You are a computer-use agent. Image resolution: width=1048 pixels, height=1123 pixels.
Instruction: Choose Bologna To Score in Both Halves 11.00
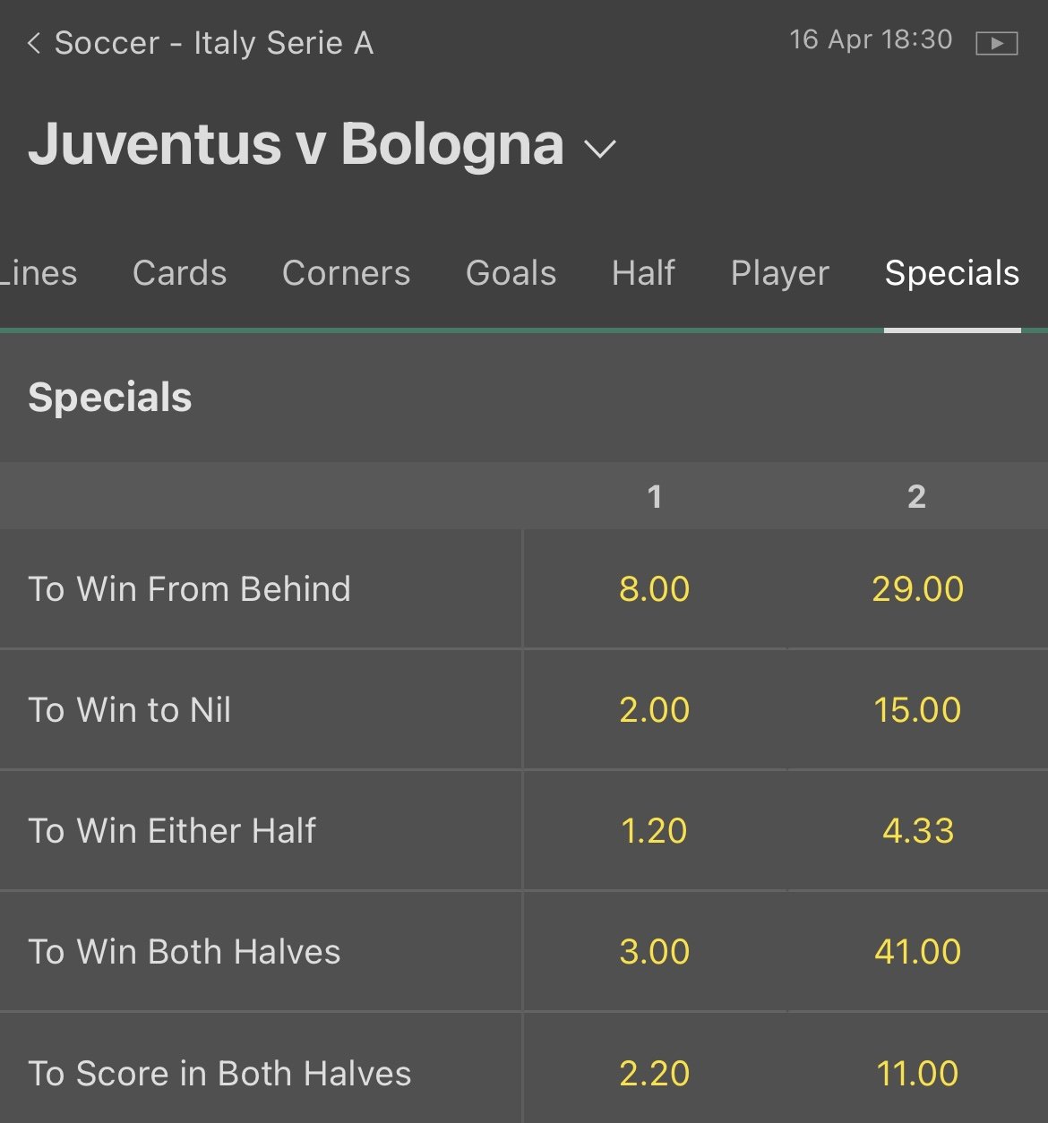(917, 1073)
